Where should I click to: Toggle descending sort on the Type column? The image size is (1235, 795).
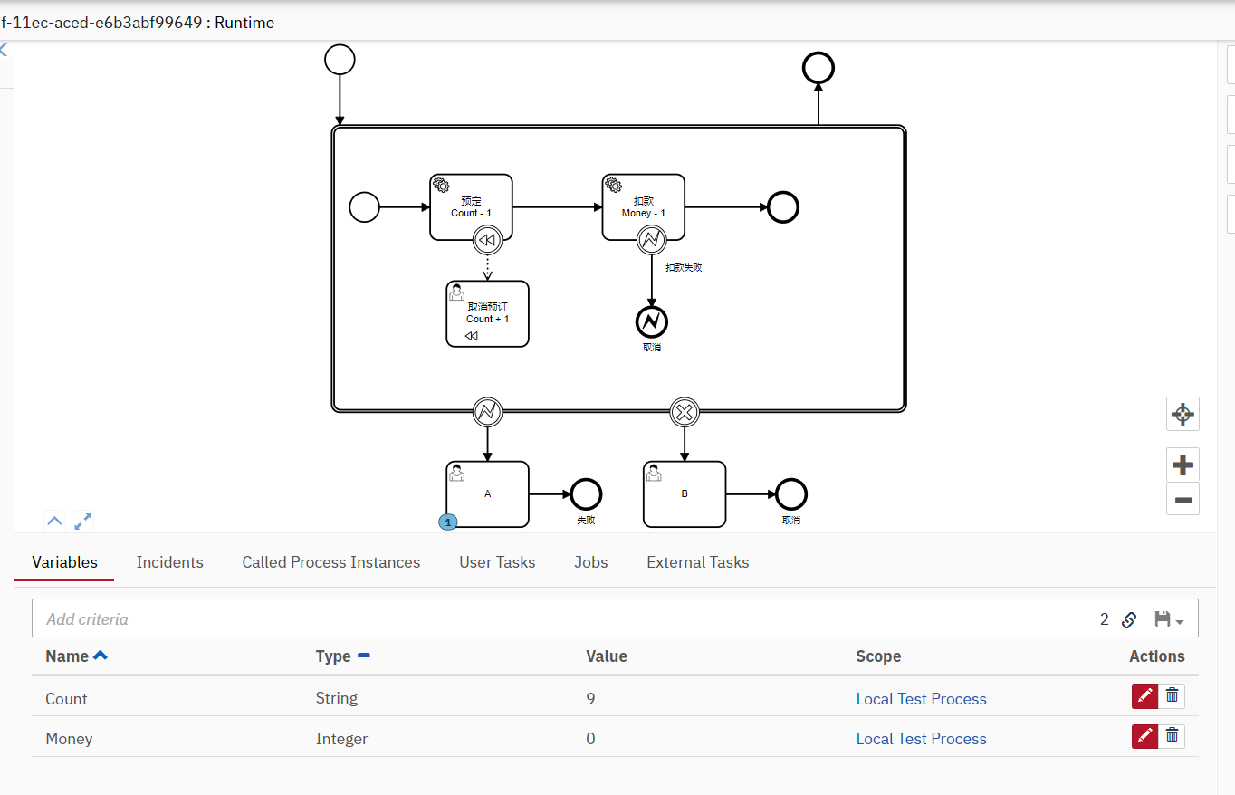tap(365, 656)
